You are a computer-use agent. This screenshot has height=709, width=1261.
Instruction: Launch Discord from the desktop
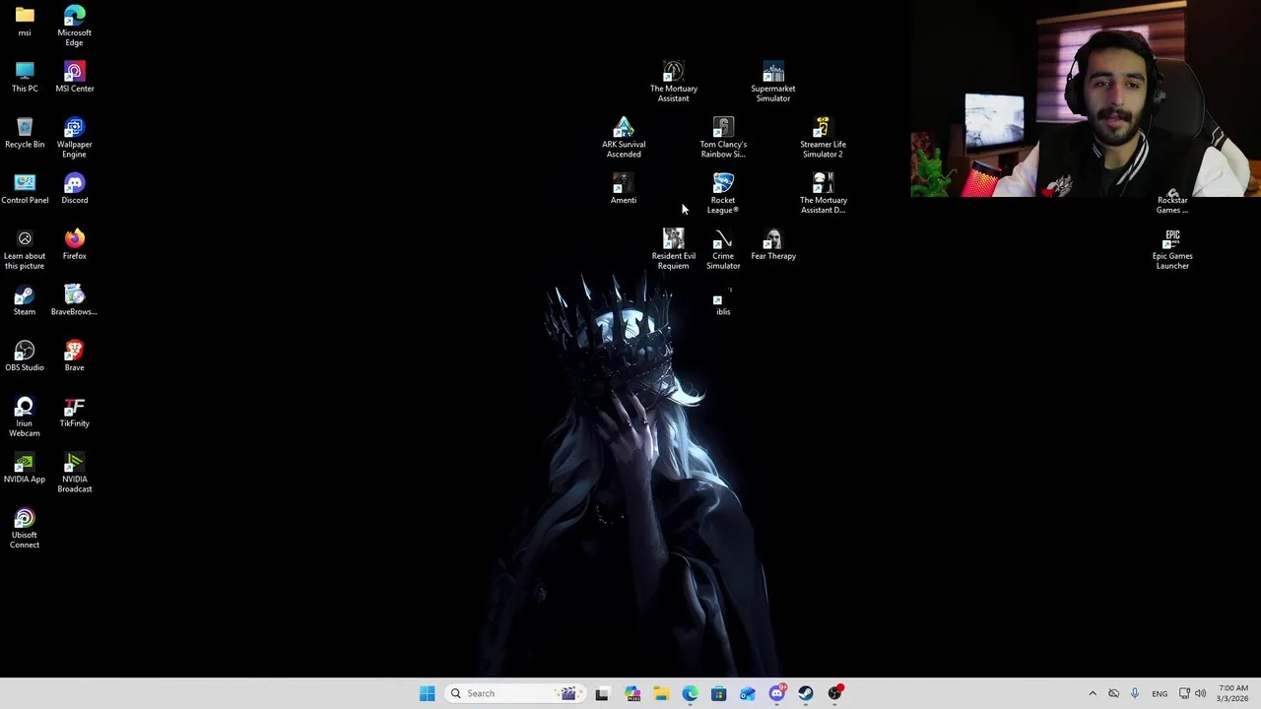coord(74,189)
